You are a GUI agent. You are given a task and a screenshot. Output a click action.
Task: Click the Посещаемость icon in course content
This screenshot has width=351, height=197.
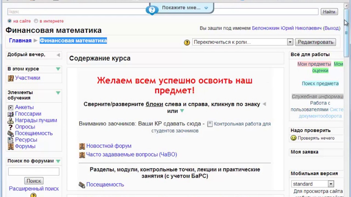[x=82, y=185]
